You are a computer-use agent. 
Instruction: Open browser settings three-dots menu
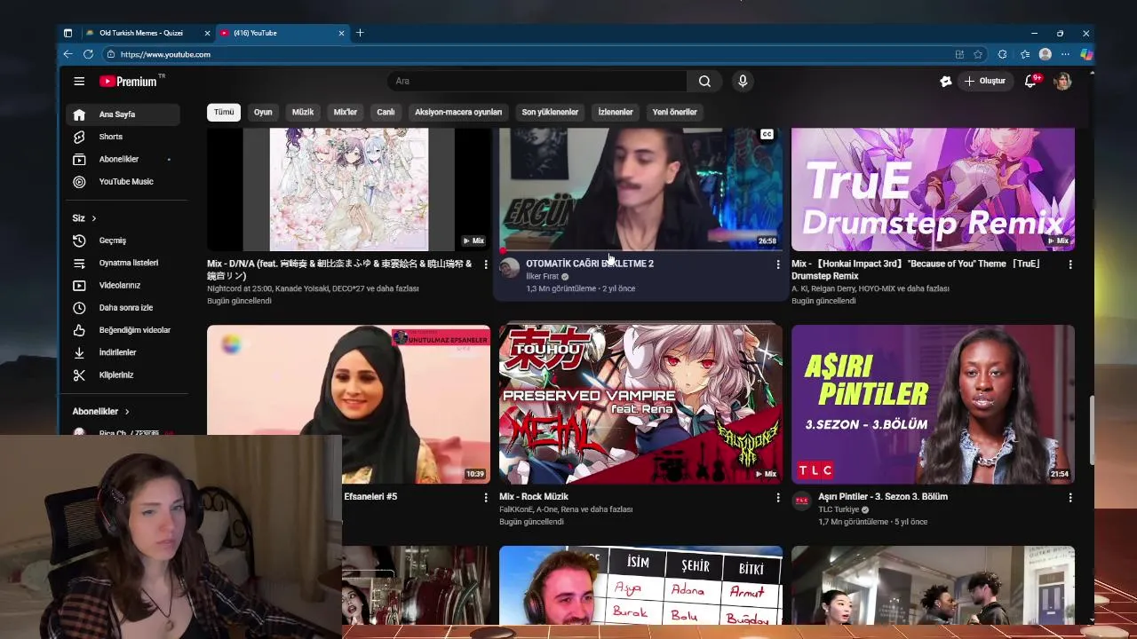click(x=1065, y=54)
